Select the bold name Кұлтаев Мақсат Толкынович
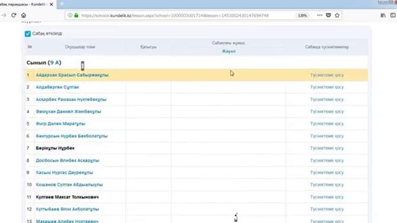397x223 pixels. click(68, 197)
